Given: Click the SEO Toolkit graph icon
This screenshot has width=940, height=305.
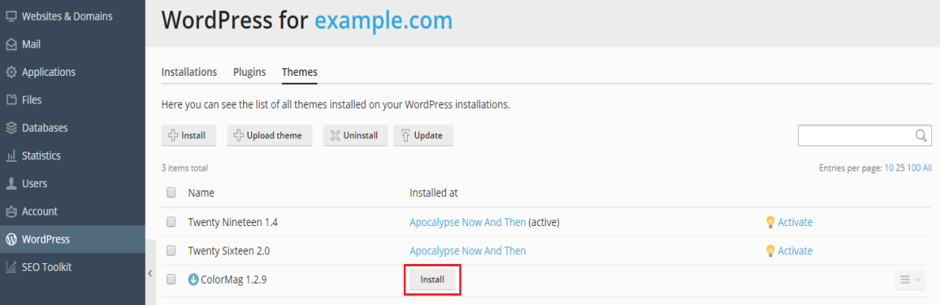Looking at the screenshot, I should point(11,267).
